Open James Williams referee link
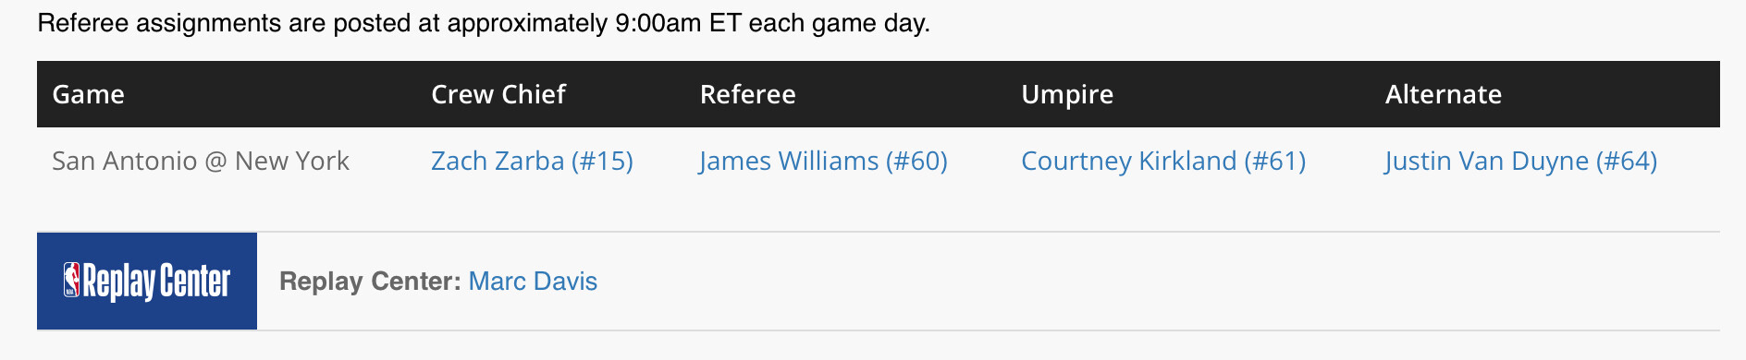 coord(823,161)
